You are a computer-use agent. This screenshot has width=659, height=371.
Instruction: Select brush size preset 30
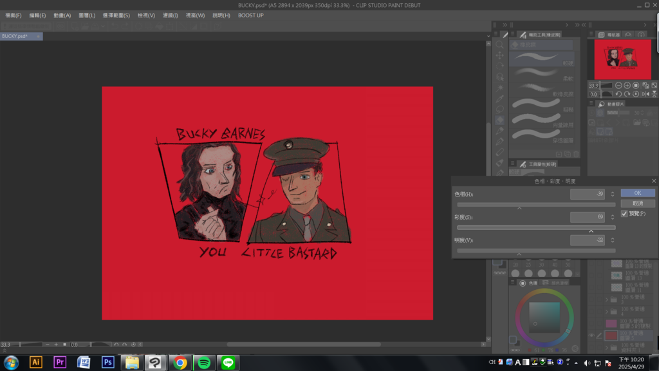(x=541, y=270)
